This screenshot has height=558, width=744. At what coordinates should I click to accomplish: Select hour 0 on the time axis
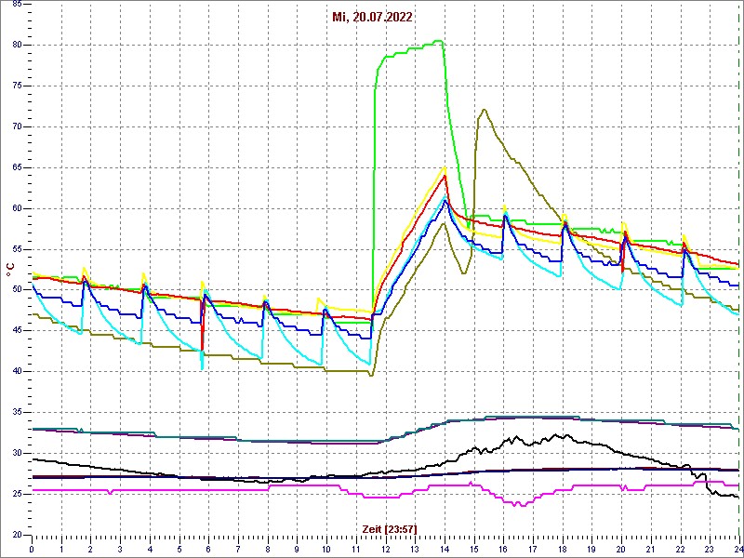point(33,549)
